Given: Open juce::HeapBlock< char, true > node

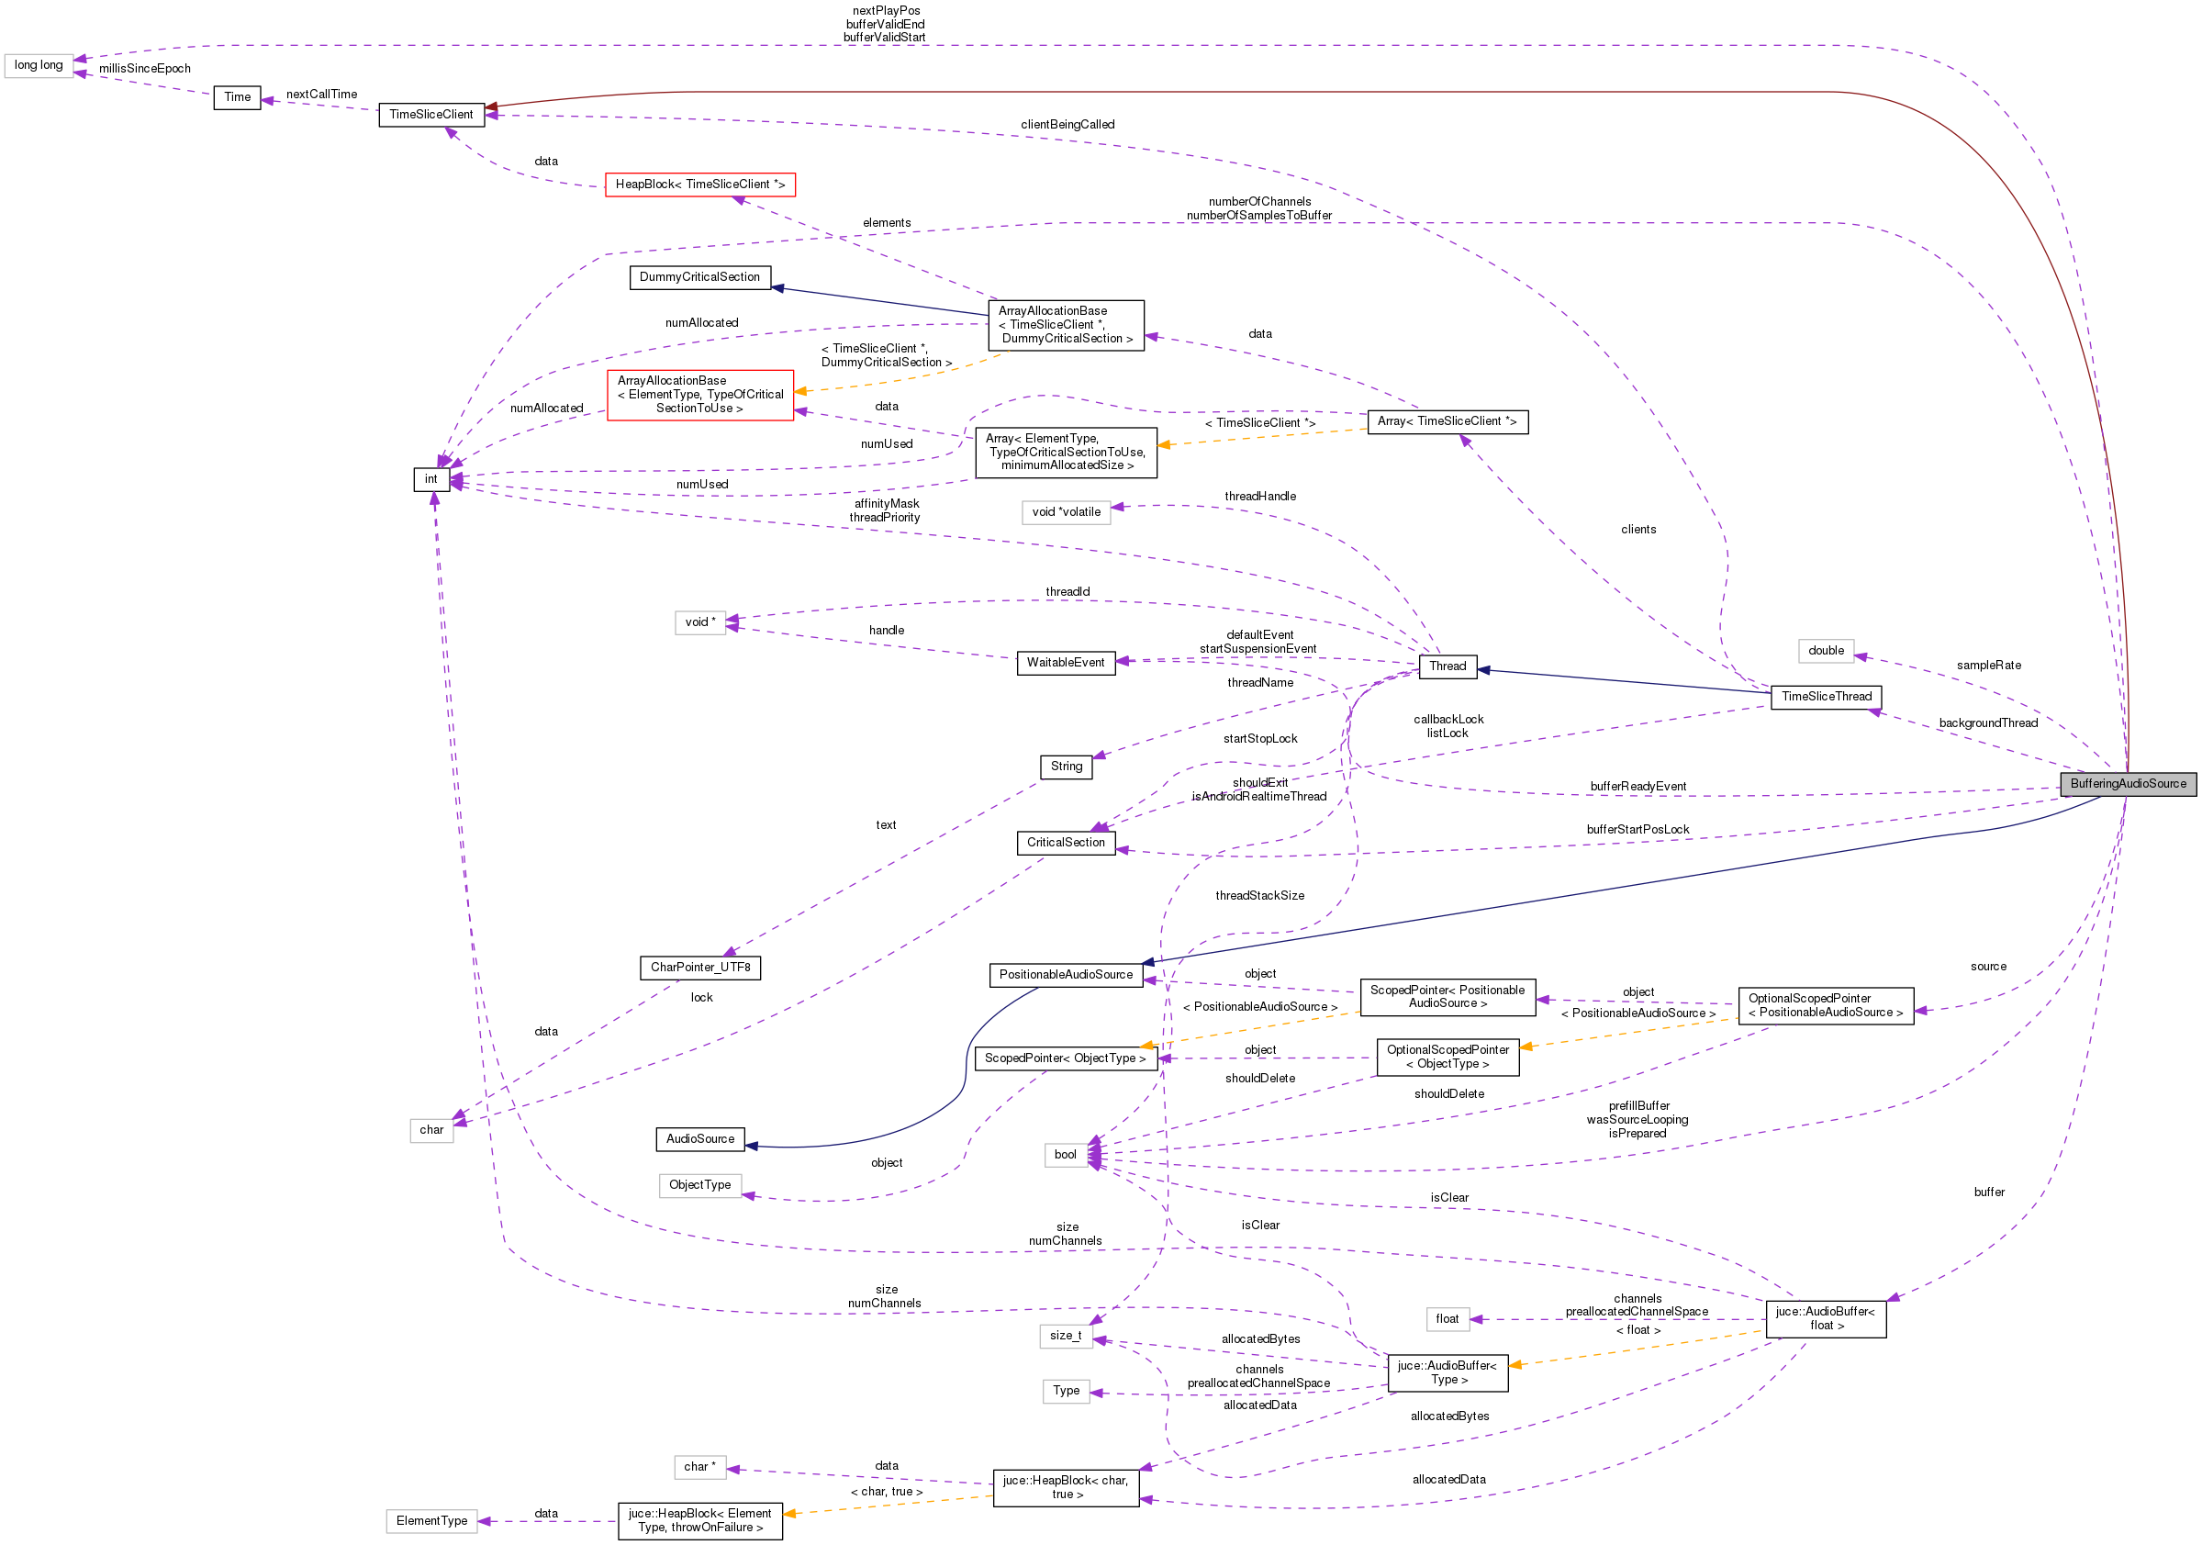Looking at the screenshot, I should click(x=1066, y=1488).
